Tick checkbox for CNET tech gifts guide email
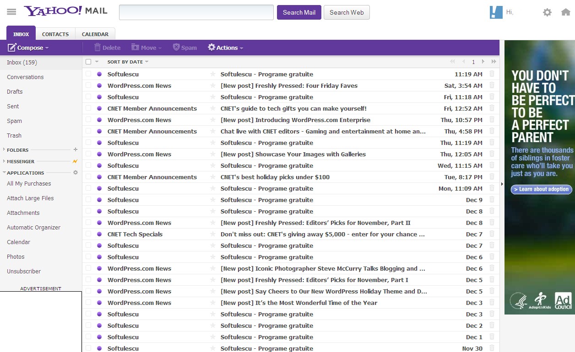This screenshot has width=575, height=352. coord(88,108)
